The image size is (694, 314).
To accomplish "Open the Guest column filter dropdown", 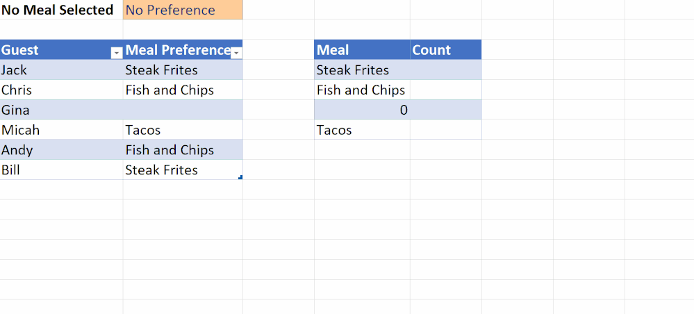I will [117, 52].
